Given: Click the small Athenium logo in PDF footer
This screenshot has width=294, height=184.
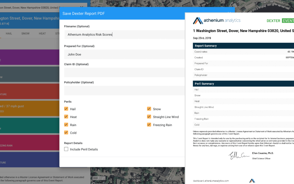Looking at the screenshot, I should [252, 181].
